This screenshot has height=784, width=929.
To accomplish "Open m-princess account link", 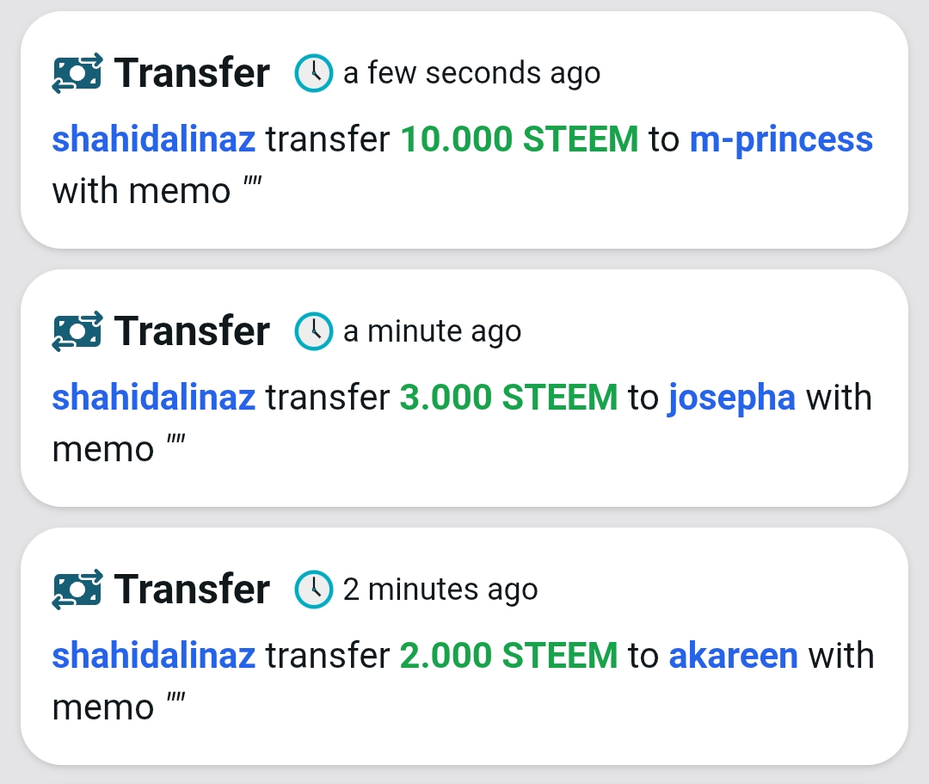I will (781, 140).
